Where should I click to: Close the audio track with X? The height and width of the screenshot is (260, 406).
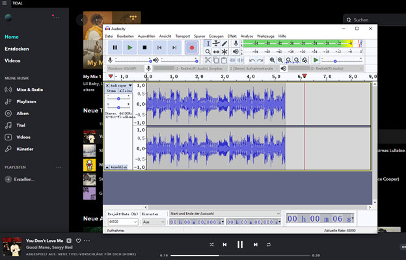click(x=107, y=85)
